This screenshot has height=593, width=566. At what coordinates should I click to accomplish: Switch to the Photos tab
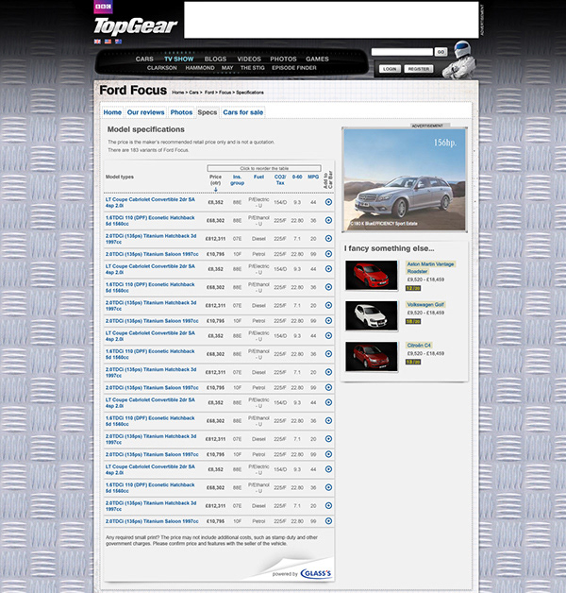(181, 112)
